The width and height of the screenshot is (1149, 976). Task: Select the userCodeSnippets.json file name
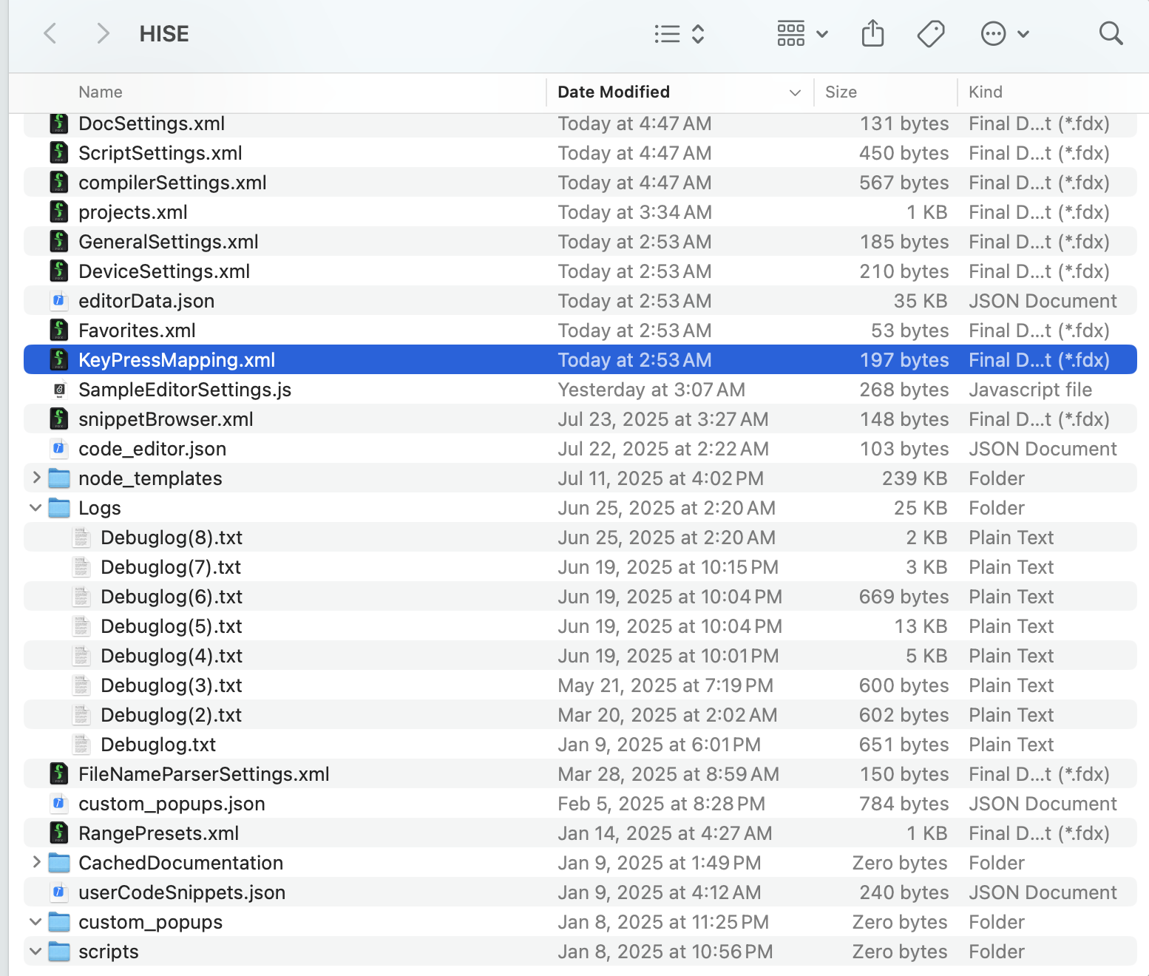[182, 892]
